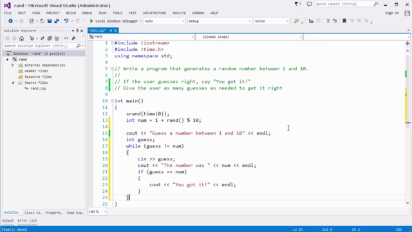Click the Open File folder icon

click(x=42, y=21)
